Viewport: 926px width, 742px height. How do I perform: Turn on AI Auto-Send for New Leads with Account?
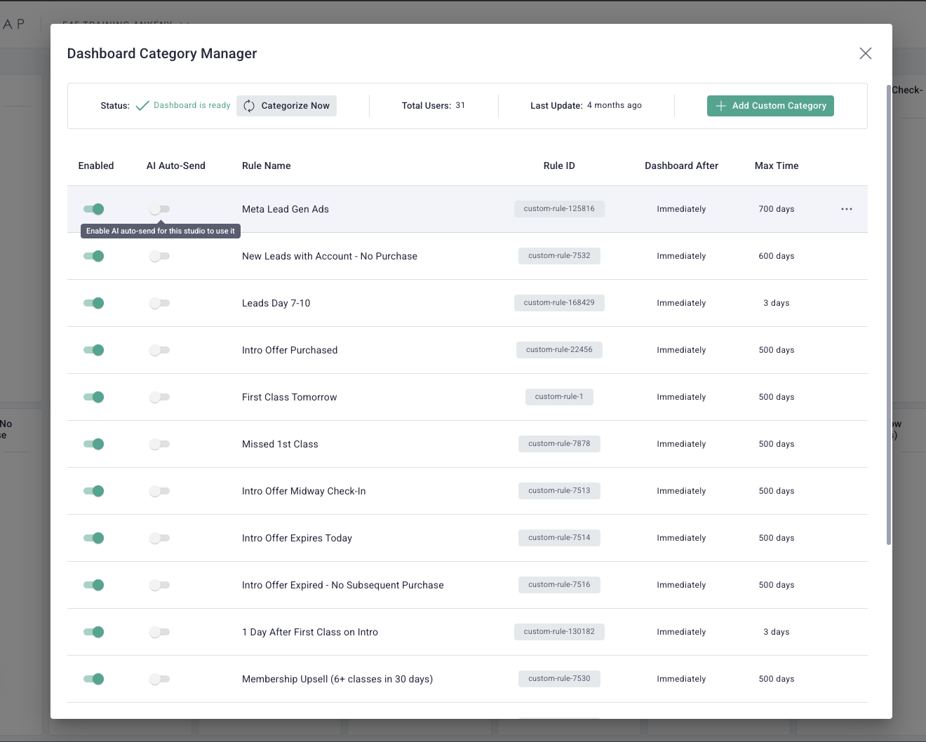pyautogui.click(x=159, y=256)
